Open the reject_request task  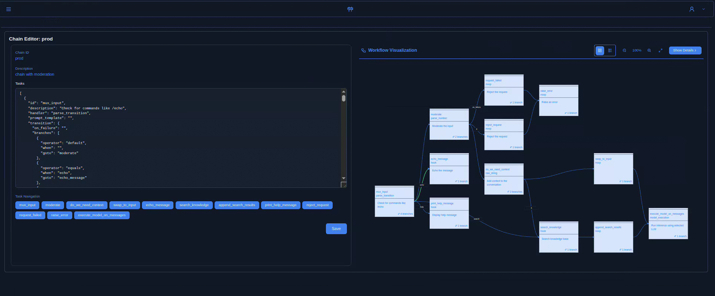[317, 205]
